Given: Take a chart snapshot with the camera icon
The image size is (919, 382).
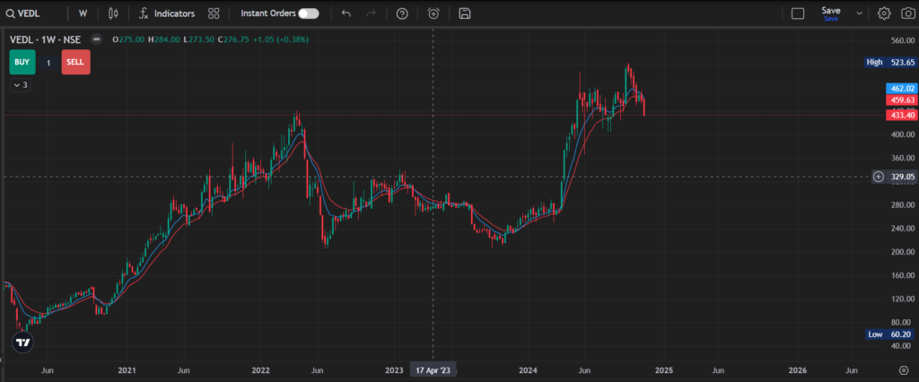Looking at the screenshot, I should pyautogui.click(x=906, y=13).
